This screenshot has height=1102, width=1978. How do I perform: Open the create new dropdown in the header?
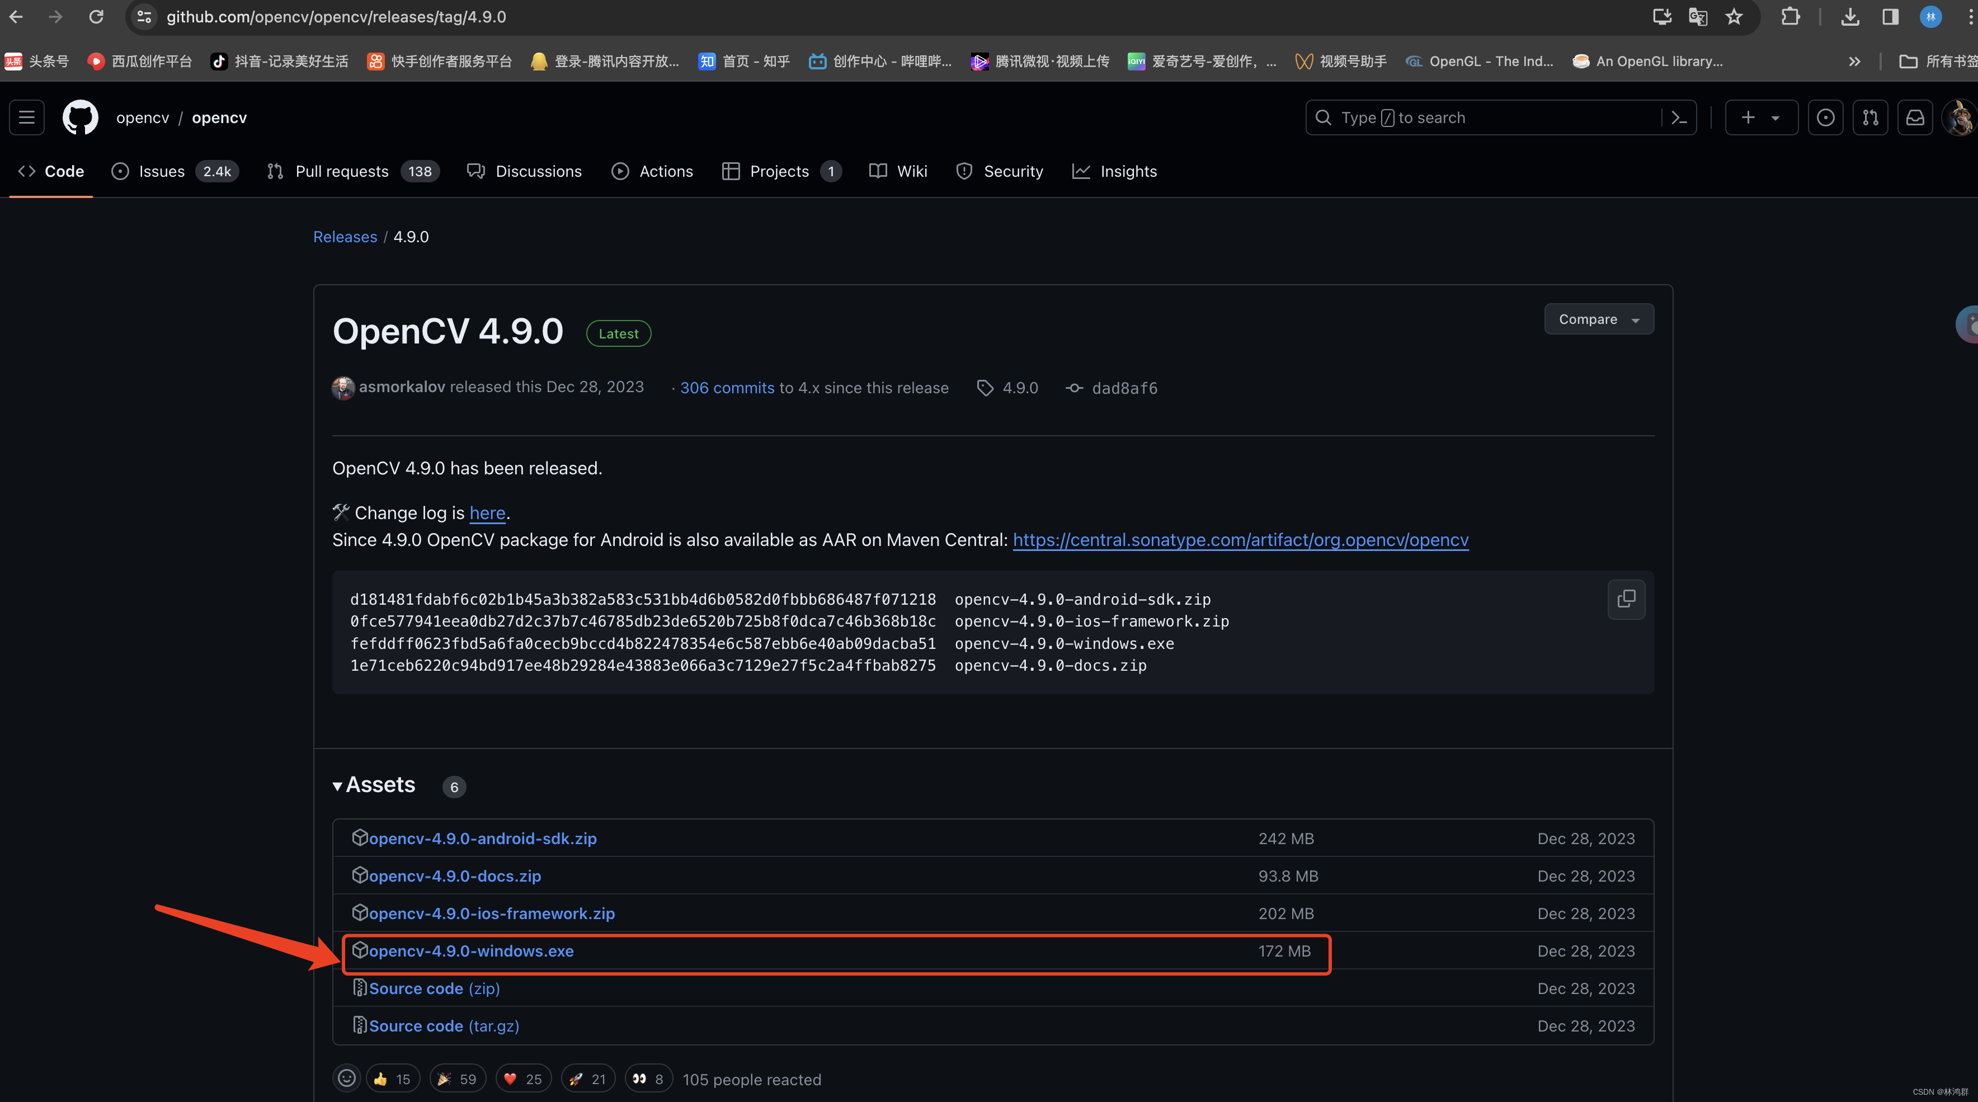(1761, 117)
